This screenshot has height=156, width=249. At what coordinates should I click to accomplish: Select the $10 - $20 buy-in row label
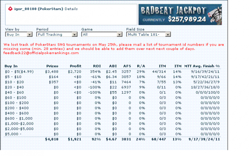pos(14,82)
